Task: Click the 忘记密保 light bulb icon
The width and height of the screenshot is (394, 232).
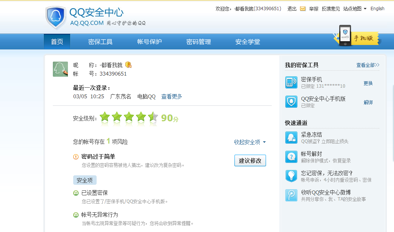Action: click(x=291, y=176)
